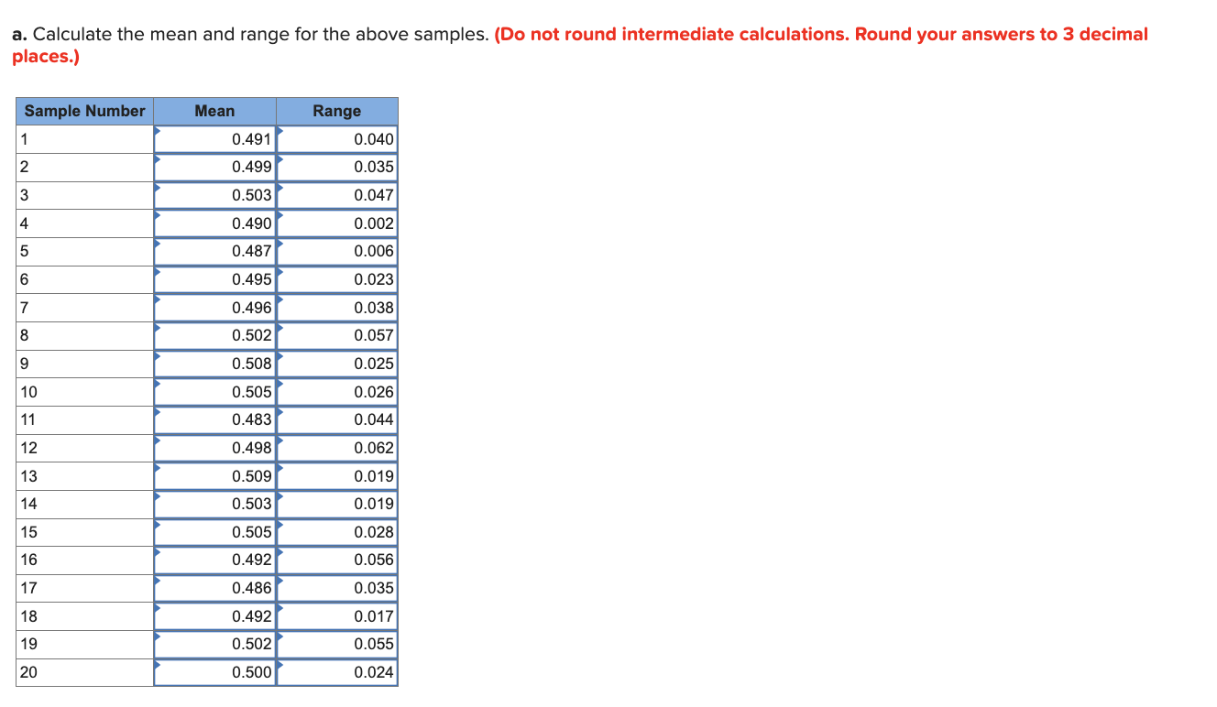Click the marker icon next to sample 9 Range
1217x707 pixels.
coord(281,358)
